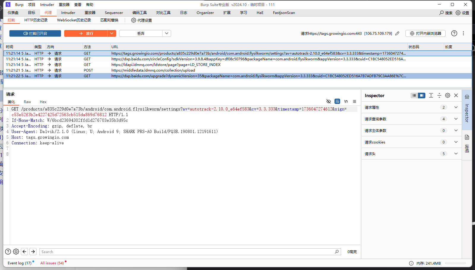This screenshot has height=270, width=475.
Task: Open the FastjsonScan tab
Action: tap(284, 13)
